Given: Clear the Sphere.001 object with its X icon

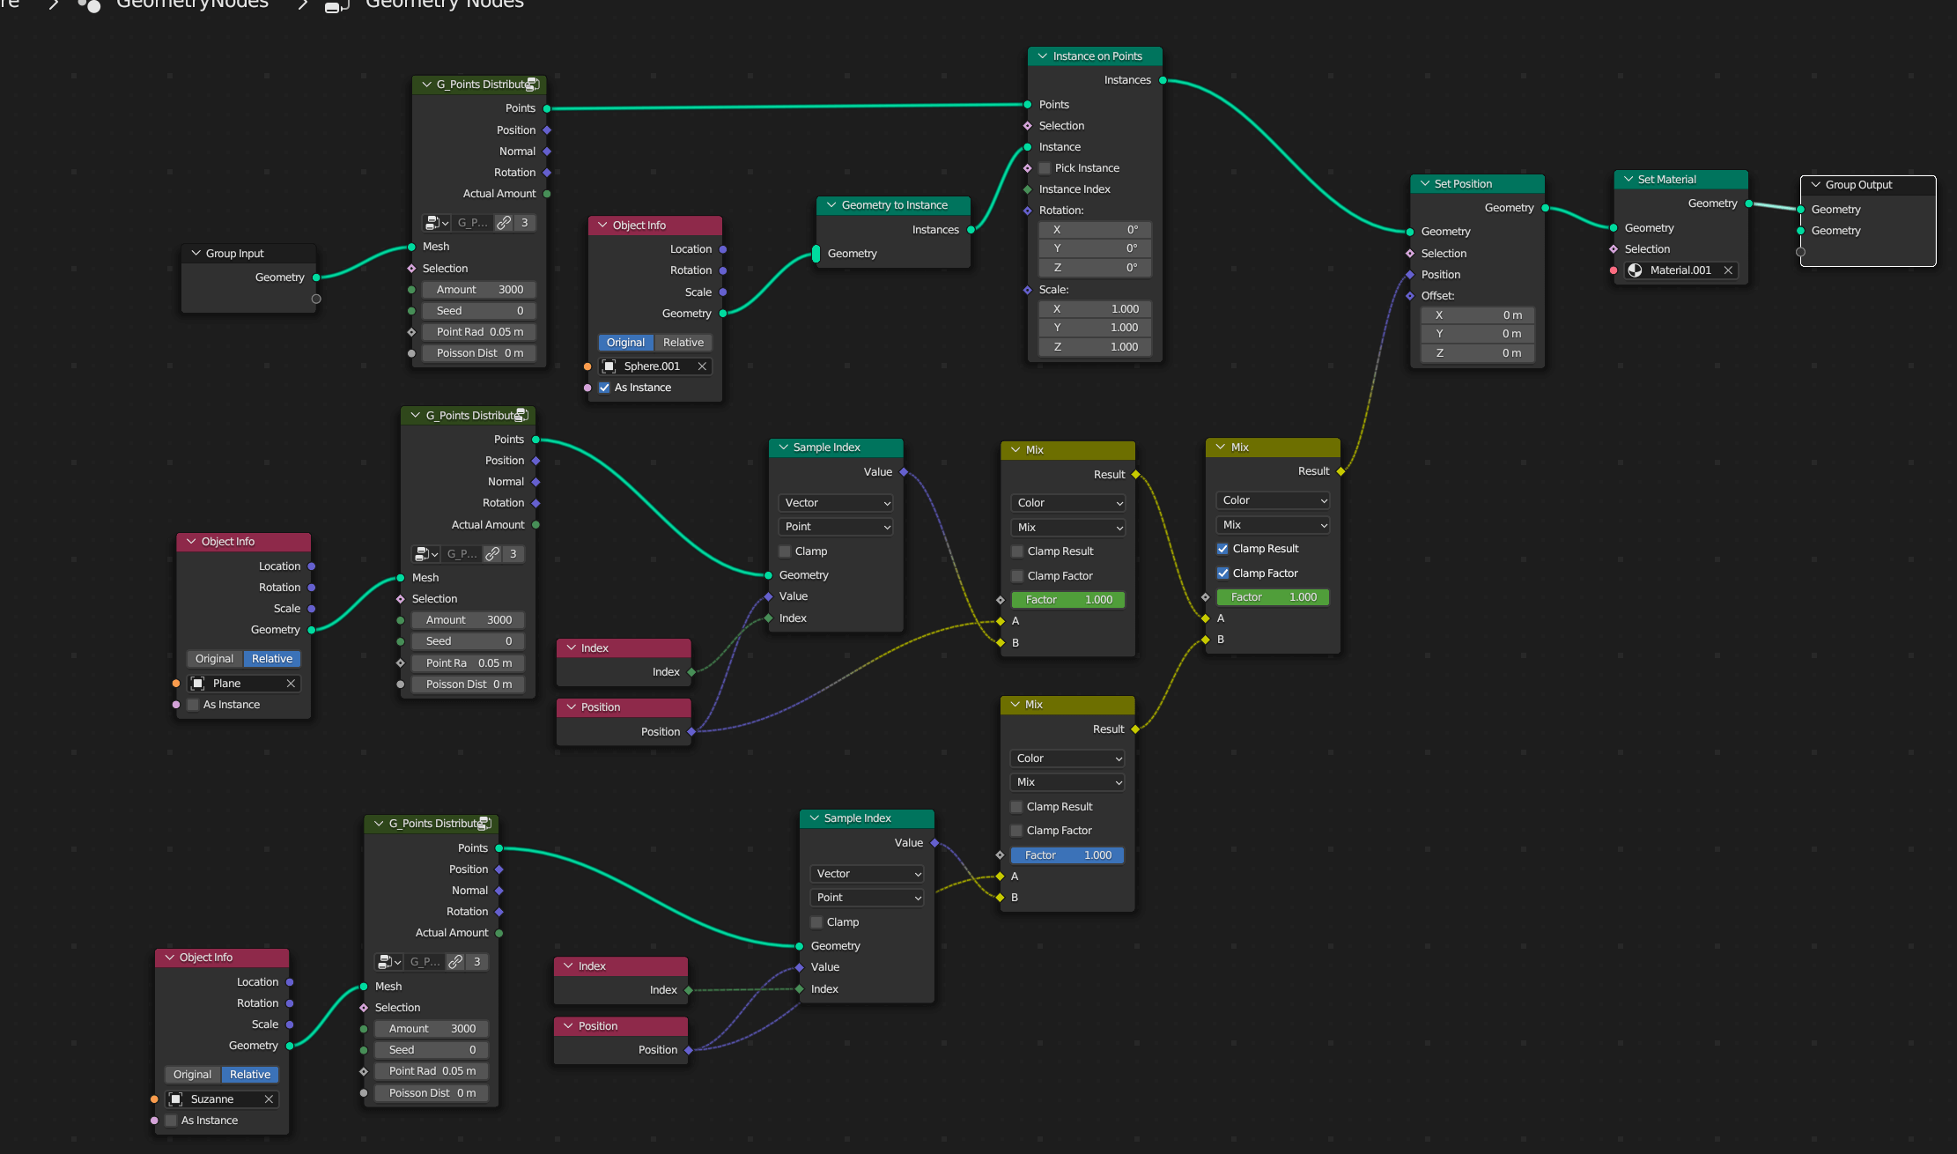Looking at the screenshot, I should (702, 366).
